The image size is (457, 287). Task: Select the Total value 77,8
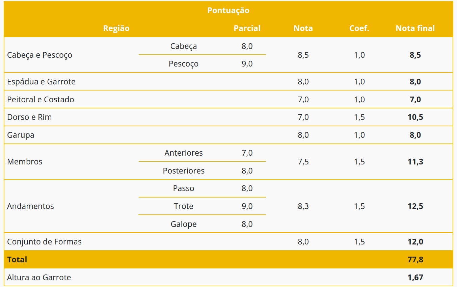tap(415, 260)
